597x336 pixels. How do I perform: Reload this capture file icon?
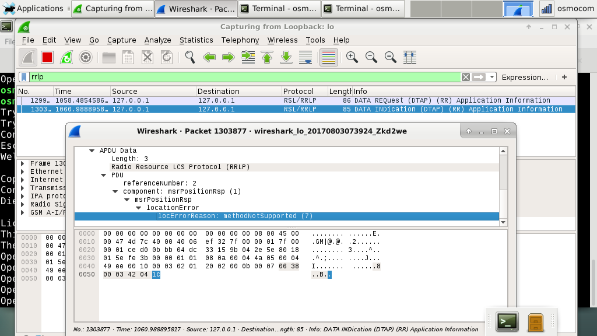(167, 58)
